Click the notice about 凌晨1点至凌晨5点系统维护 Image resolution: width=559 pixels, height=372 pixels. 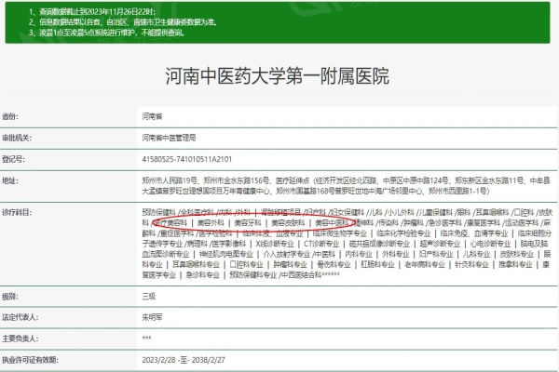[x=106, y=33]
